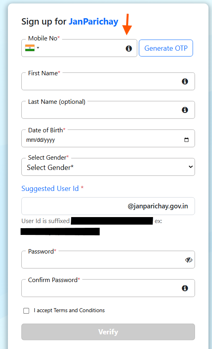Screen dimensions: 212x349
Task: Open the India flag country code dropdown
Action: [x=32, y=48]
